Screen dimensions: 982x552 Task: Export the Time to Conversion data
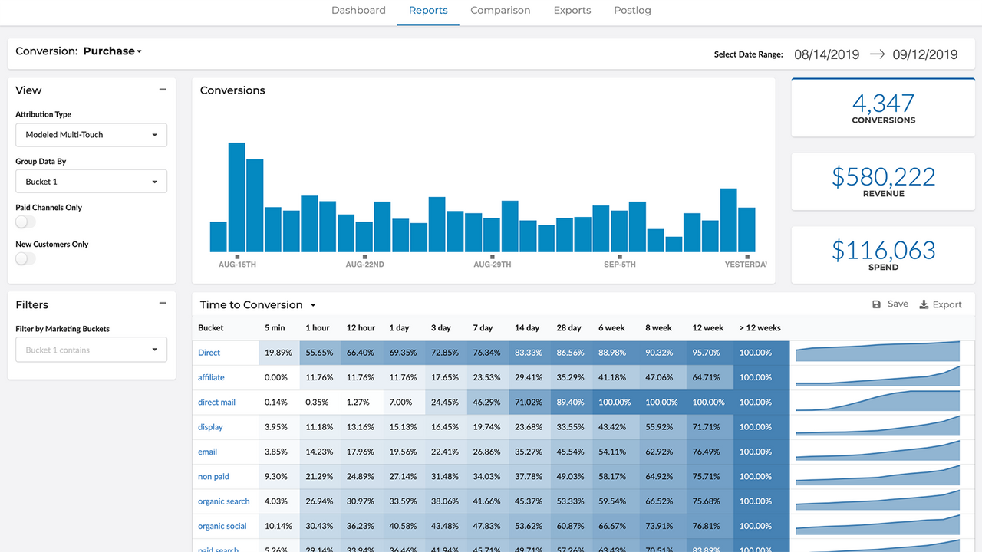[x=941, y=304]
